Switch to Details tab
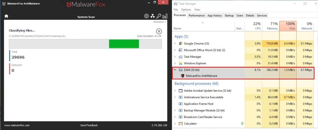This screenshot has height=130, width=318. 250,16
